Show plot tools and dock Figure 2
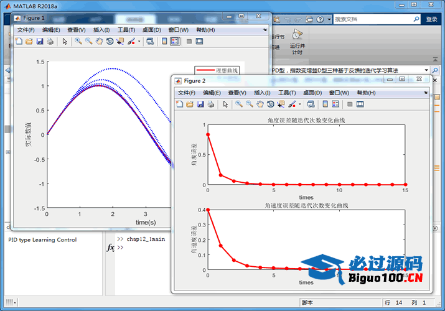445x311 pixels. click(x=360, y=104)
